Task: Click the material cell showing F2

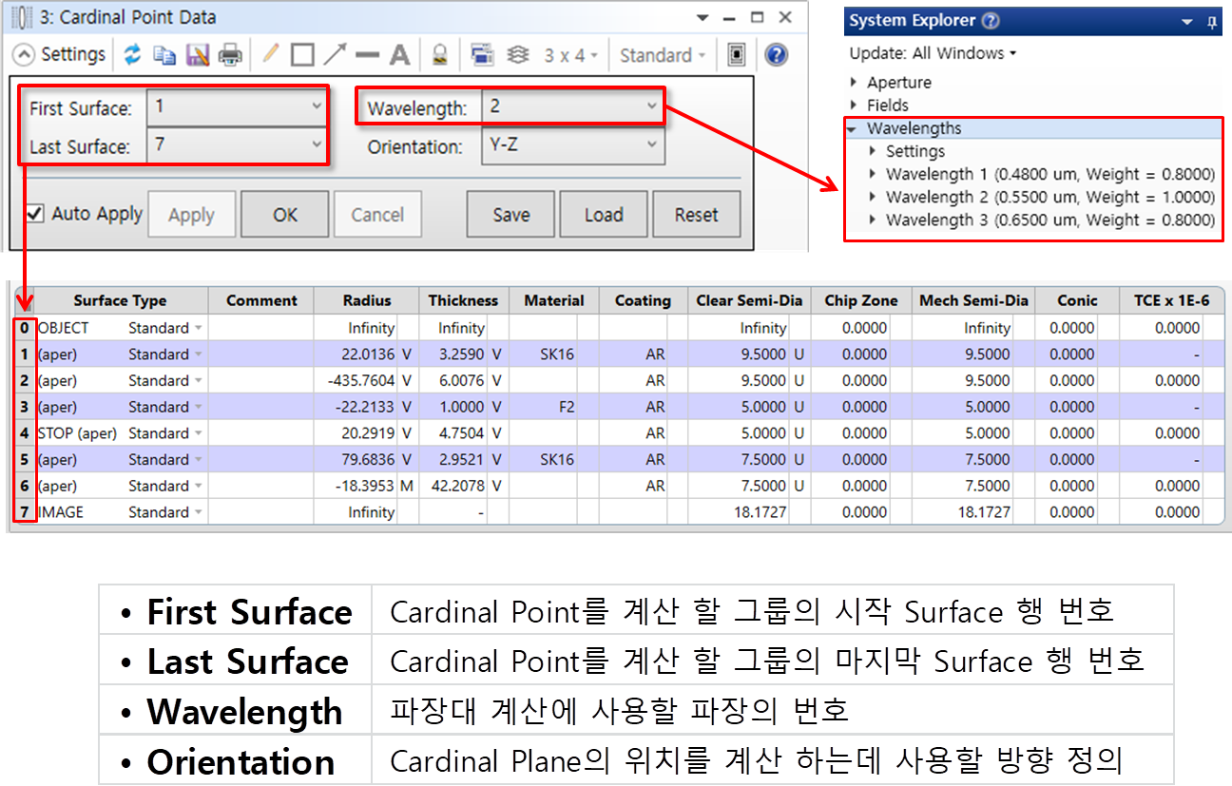Action: [x=546, y=407]
